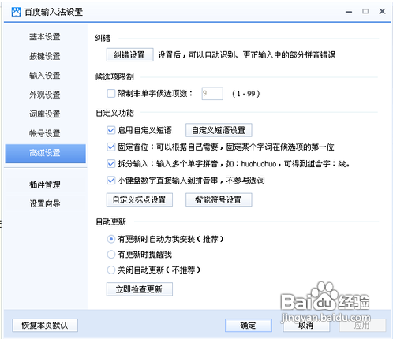
Task: Click the 纠错 description text 设置后，可以自动识别
Action: (x=247, y=55)
